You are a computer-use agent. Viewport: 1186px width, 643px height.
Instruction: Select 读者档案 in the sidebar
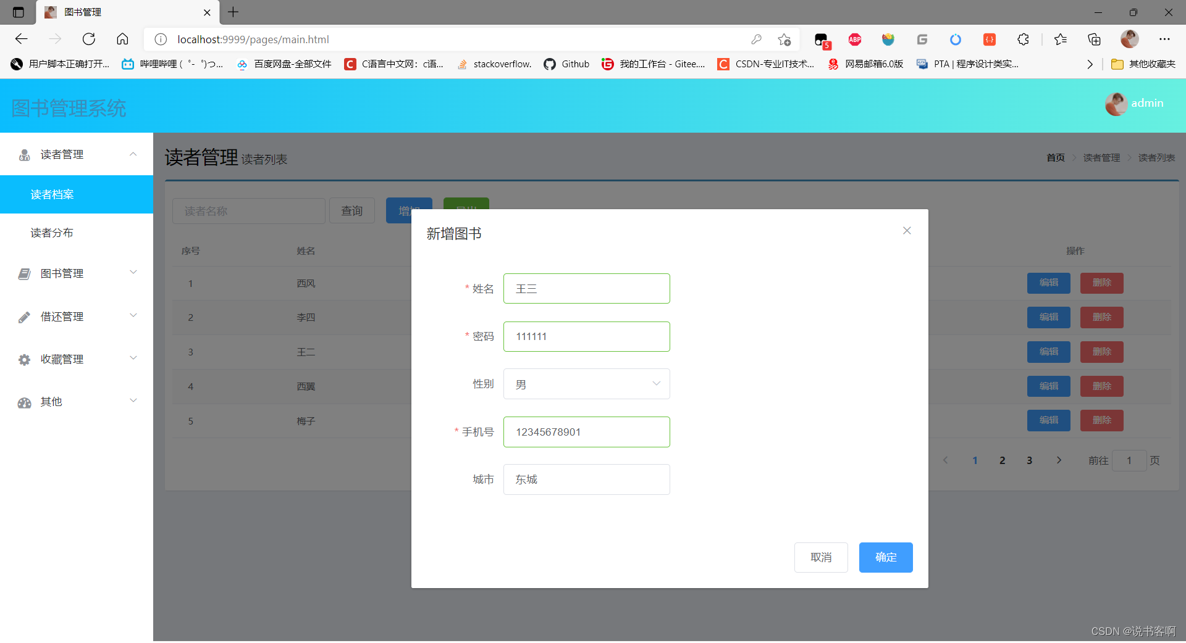pyautogui.click(x=77, y=194)
